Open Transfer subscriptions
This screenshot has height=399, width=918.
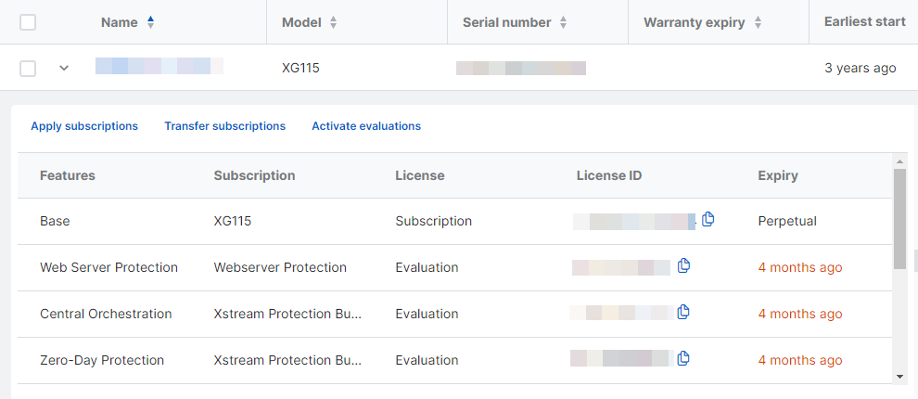[225, 126]
